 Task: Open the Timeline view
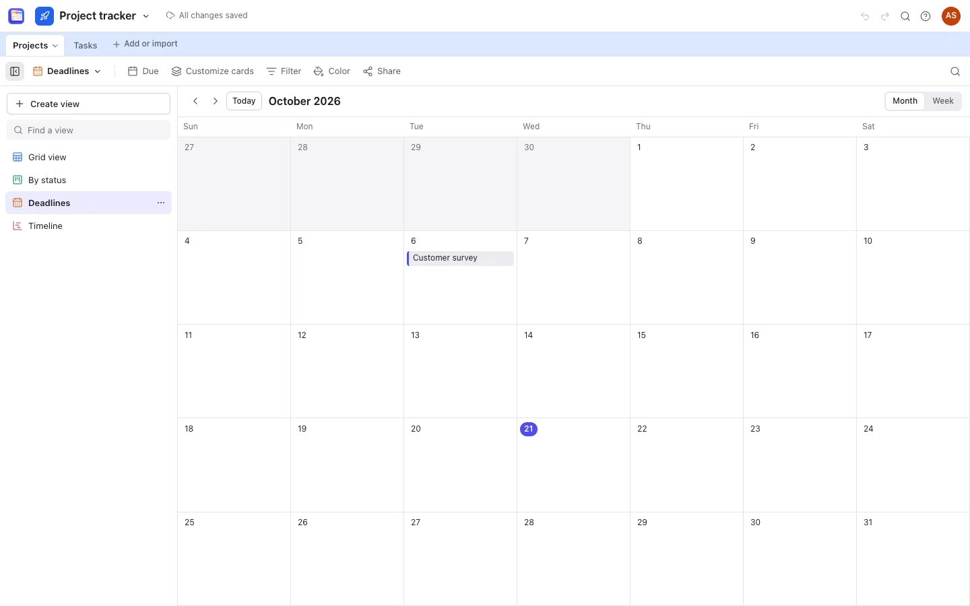click(88, 226)
